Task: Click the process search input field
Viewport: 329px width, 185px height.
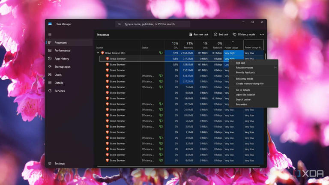Action: [154, 24]
